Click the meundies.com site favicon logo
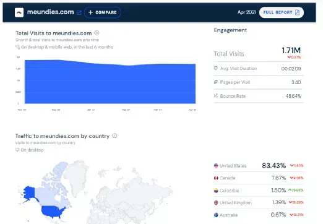The height and width of the screenshot is (224, 323). pyautogui.click(x=19, y=12)
